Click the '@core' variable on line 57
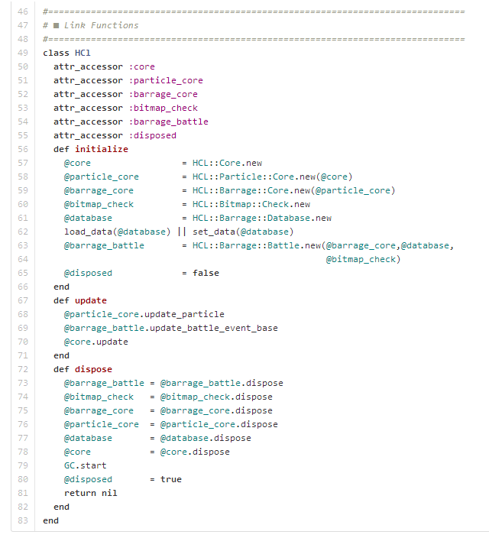The image size is (489, 538). (78, 163)
